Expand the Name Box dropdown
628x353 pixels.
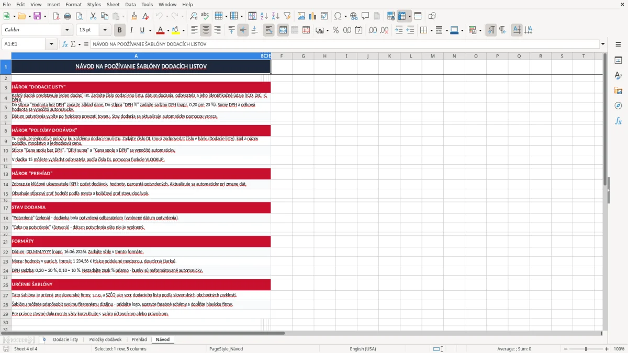click(x=51, y=44)
